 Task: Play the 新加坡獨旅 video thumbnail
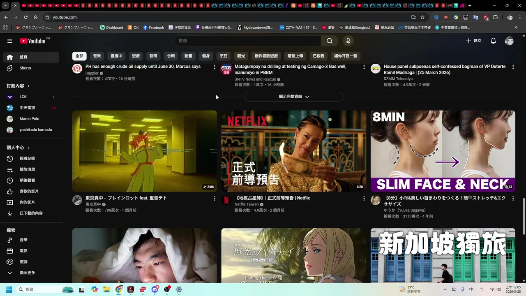click(x=443, y=255)
